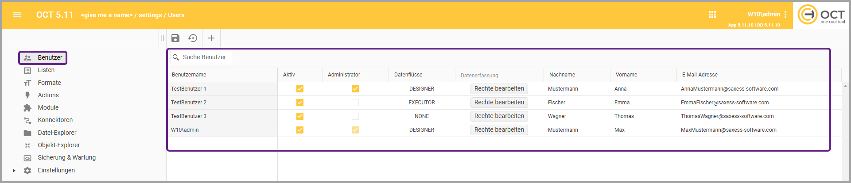Click the Konnektoren icon in sidebar

click(27, 120)
